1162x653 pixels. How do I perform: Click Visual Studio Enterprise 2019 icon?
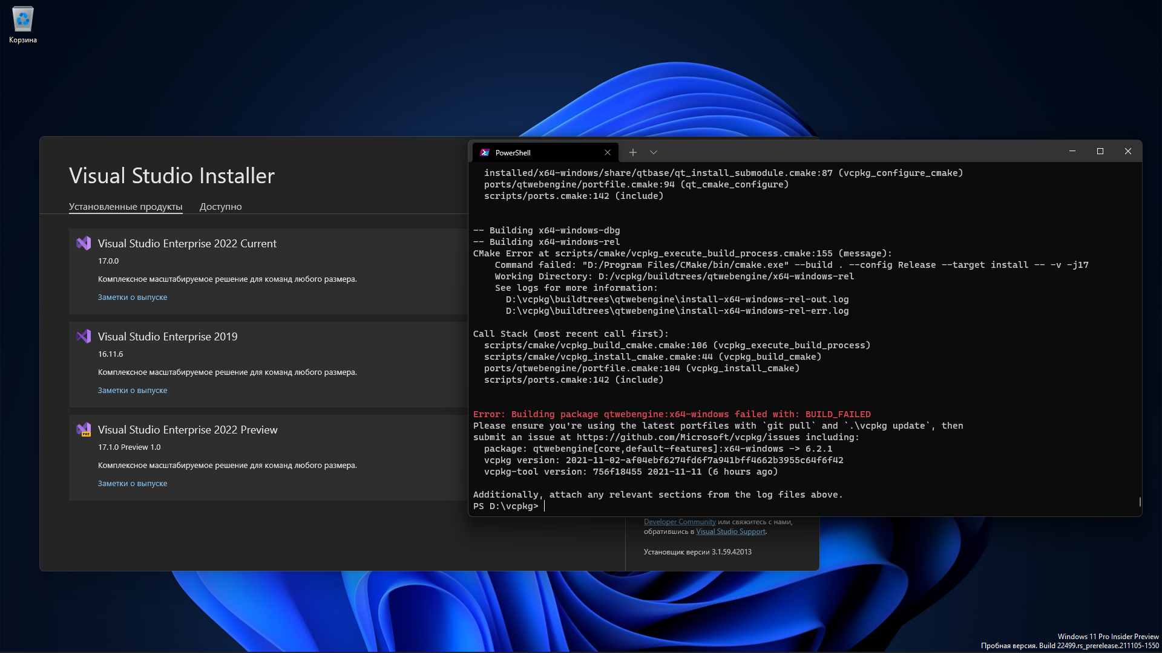pos(84,337)
